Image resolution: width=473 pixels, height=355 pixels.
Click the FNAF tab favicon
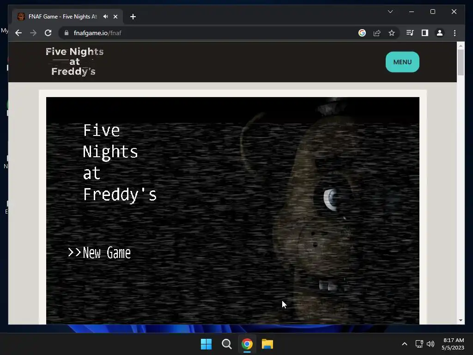[x=21, y=17]
